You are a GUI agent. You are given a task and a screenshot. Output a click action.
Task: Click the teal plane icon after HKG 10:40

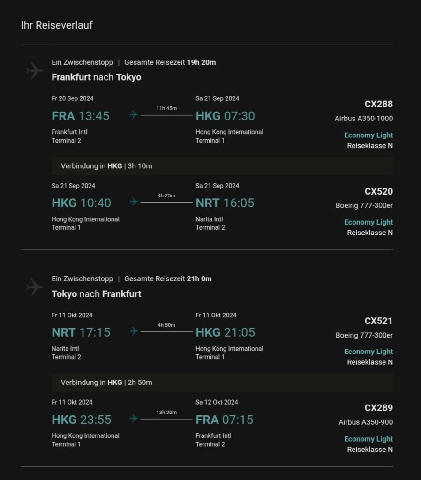point(134,202)
